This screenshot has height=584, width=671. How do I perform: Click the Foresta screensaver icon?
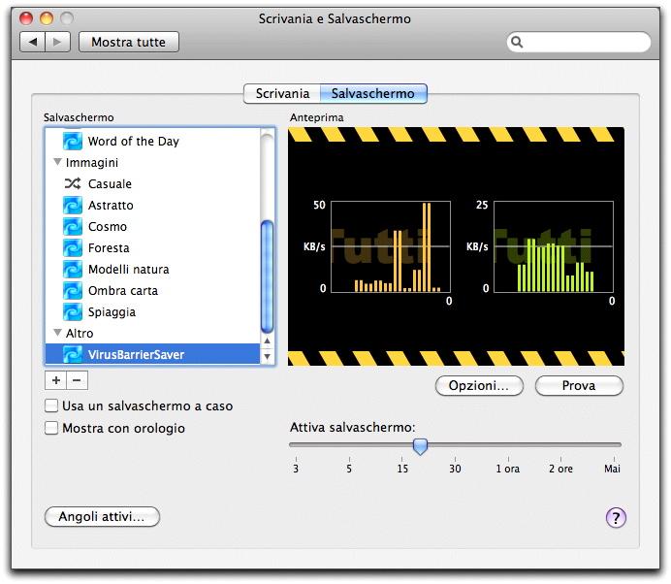pyautogui.click(x=73, y=248)
